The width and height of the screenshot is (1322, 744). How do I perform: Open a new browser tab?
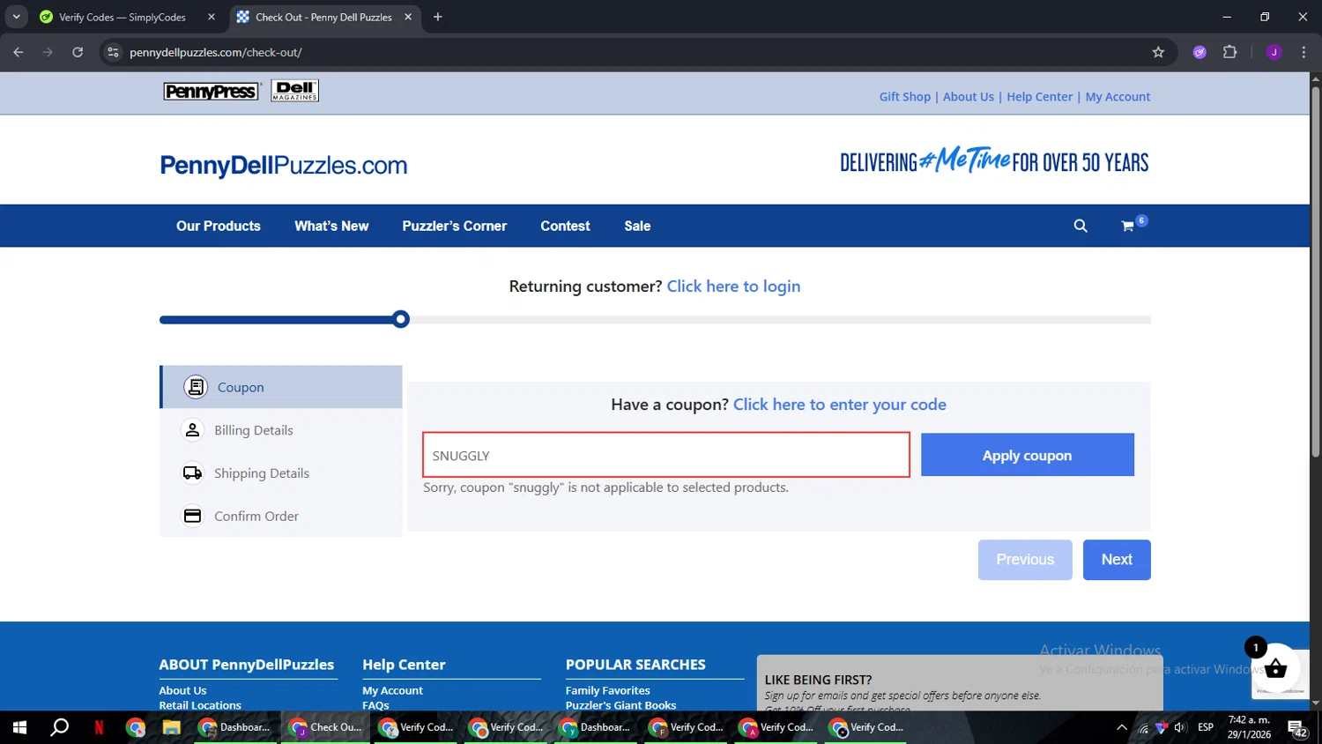pos(438,17)
